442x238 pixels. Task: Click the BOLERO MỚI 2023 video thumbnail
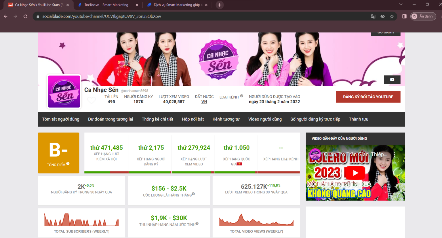355,173
